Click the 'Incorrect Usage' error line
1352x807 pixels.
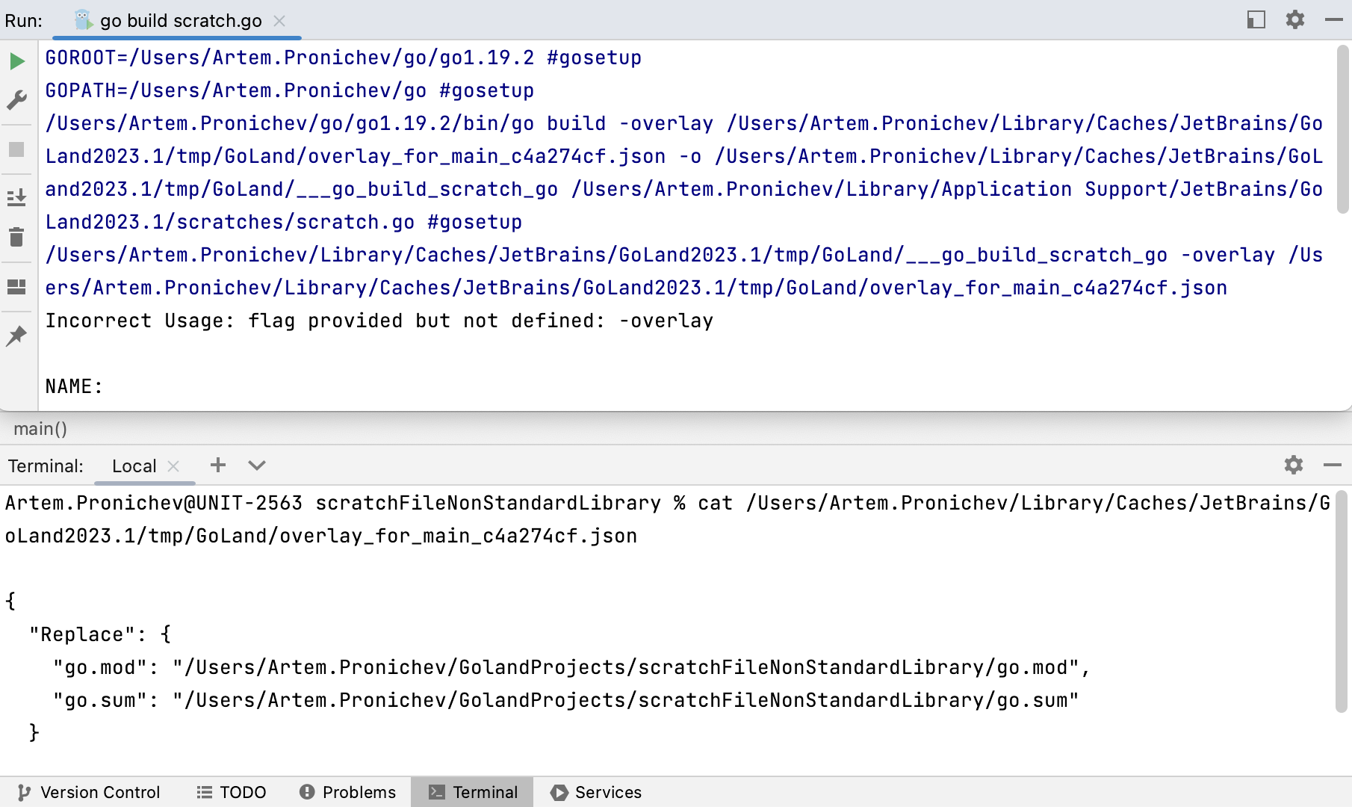coord(379,321)
